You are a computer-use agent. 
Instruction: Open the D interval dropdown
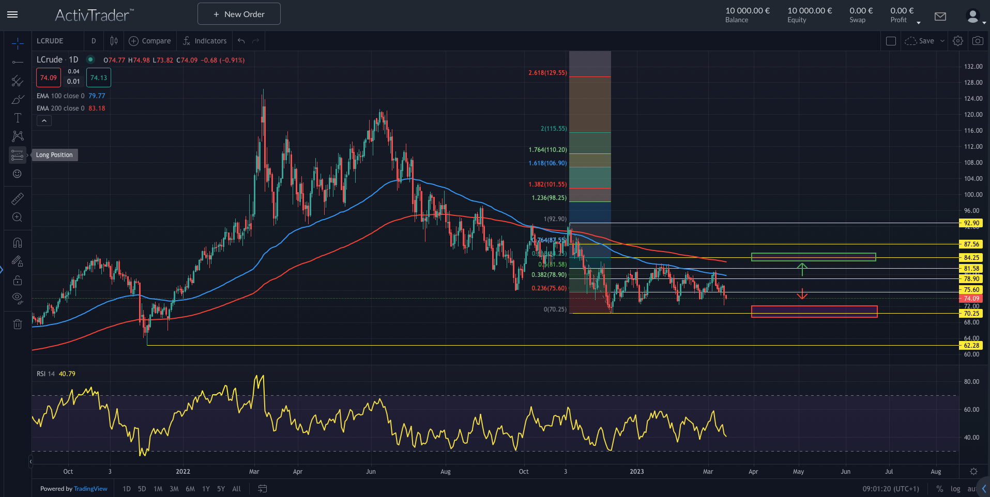pyautogui.click(x=94, y=40)
